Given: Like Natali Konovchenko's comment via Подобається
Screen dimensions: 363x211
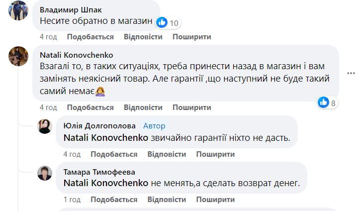Looking at the screenshot, I should 90,107.
